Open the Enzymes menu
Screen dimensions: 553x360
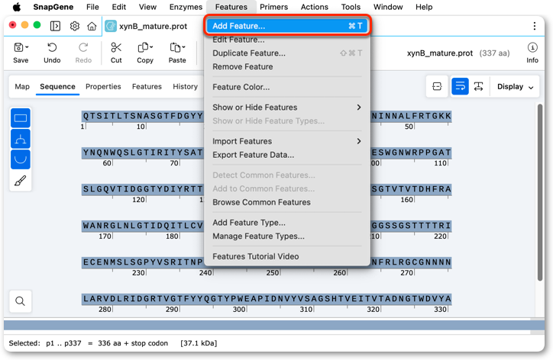(186, 7)
